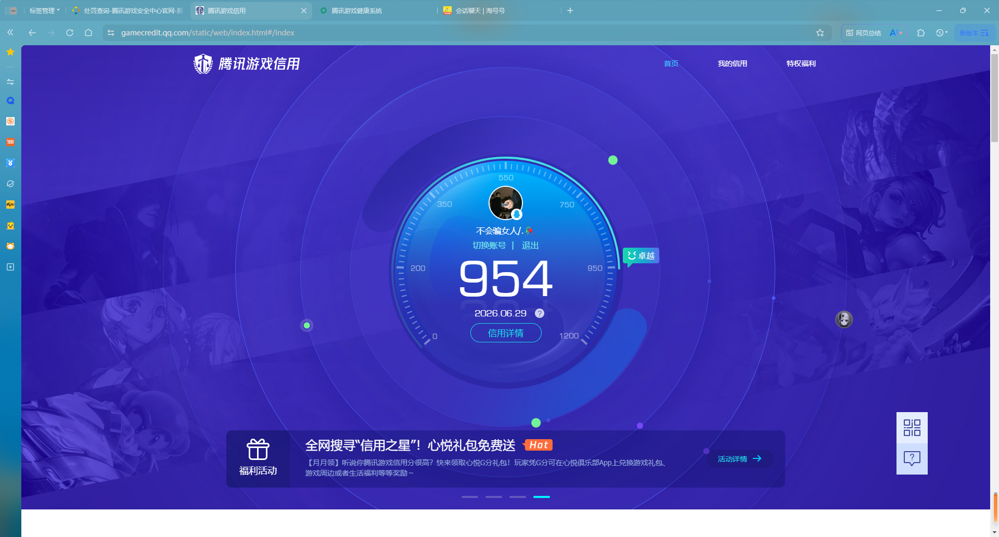The height and width of the screenshot is (537, 999).
Task: Open the 我的信用 navigation item
Action: click(x=733, y=63)
